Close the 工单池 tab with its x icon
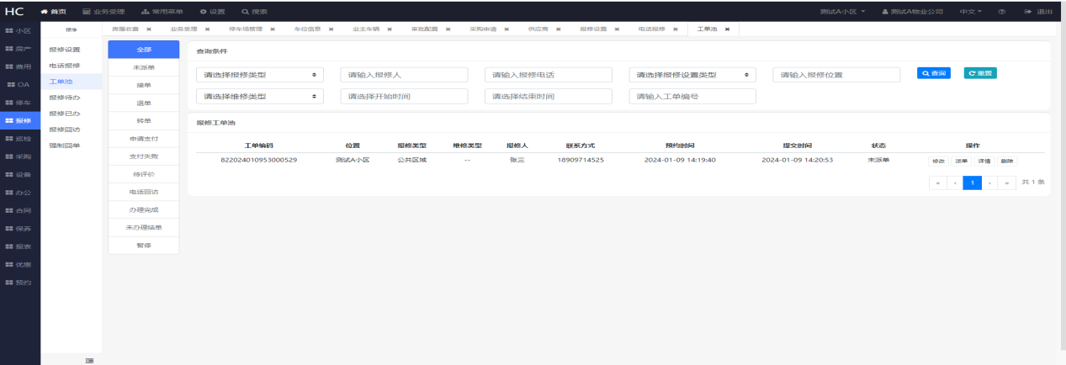 point(727,29)
